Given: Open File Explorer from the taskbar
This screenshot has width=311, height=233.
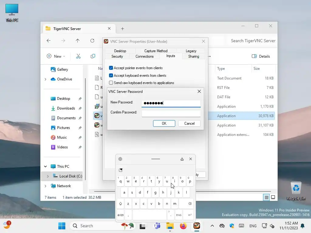Looking at the screenshot, I should [170, 226].
